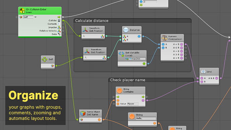The width and height of the screenshot is (231, 130).
Task: Click the On Collision Enter event icon
Action: (22, 11)
